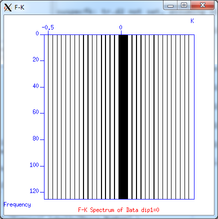Close the F-K window
The image size is (218, 219).
pos(202,5)
